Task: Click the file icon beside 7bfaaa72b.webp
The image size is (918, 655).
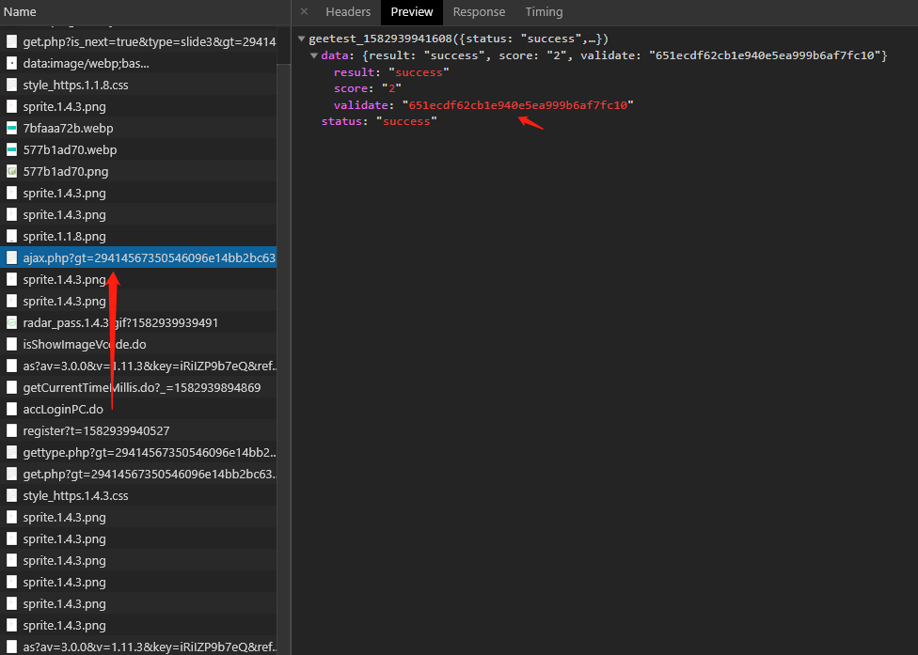Action: (11, 128)
